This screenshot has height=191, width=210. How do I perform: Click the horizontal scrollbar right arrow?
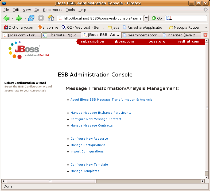[203, 181]
